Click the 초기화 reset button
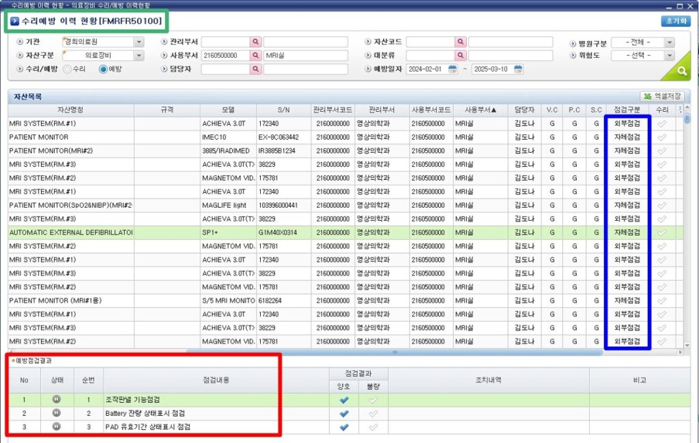699x443 pixels. 676,21
